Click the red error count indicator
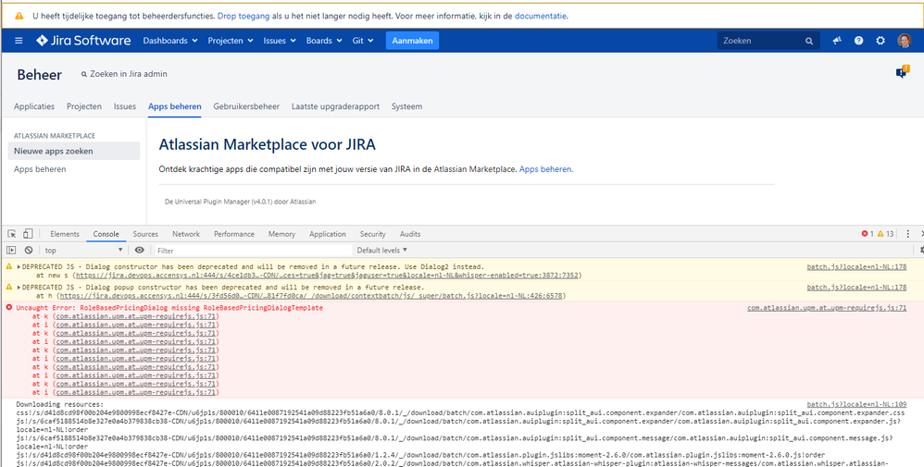This screenshot has width=924, height=467. [x=868, y=234]
